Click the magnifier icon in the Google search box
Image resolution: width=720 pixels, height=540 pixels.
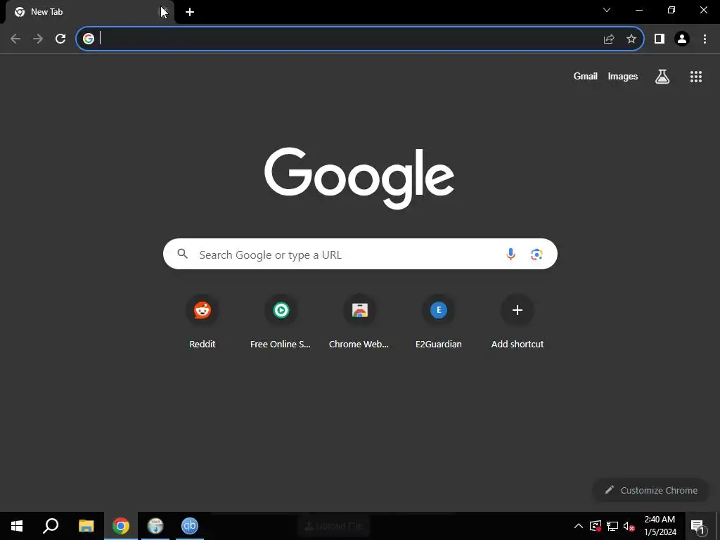point(183,253)
